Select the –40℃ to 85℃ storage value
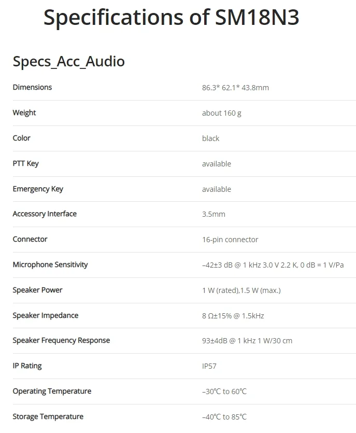 [224, 417]
